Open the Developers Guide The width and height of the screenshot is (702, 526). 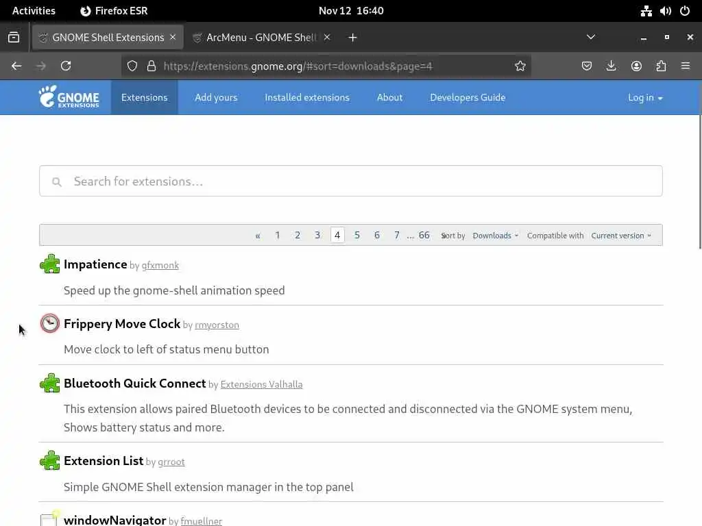coord(468,97)
